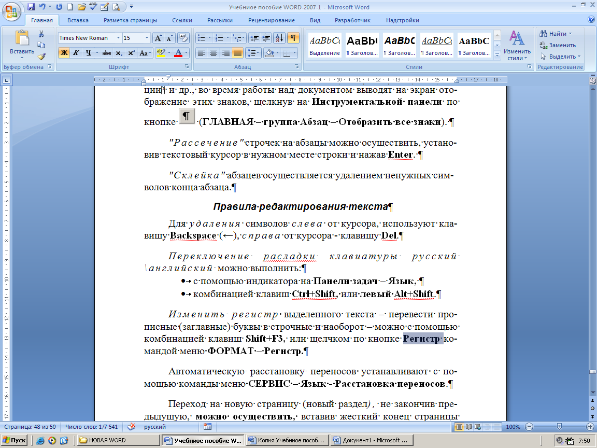Undo the last action

point(42,7)
